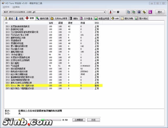Click the purple down-arrow toolbar icon
Image resolution: width=168 pixels, height=128 pixels.
click(150, 12)
